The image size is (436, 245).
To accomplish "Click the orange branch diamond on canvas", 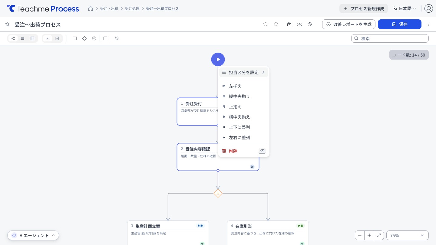I will [x=218, y=193].
